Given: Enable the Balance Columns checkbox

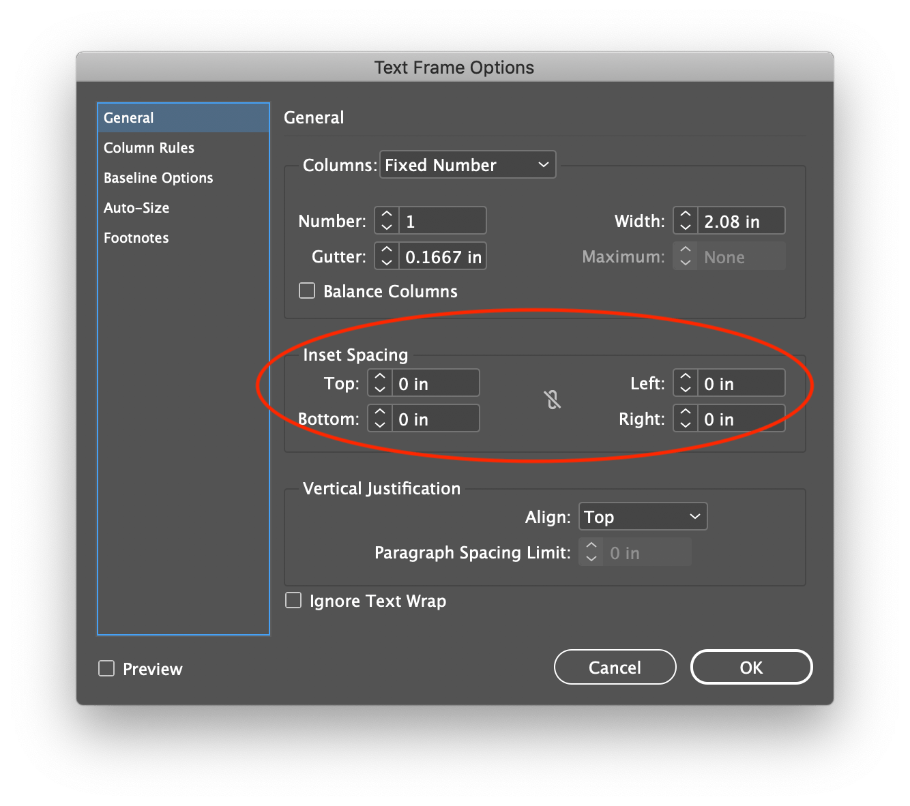Looking at the screenshot, I should point(306,290).
